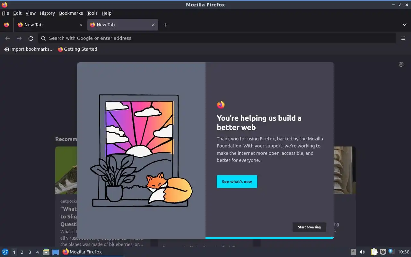411x257 pixels.
Task: Click the magnifier icon in the address bar
Action: pyautogui.click(x=43, y=38)
